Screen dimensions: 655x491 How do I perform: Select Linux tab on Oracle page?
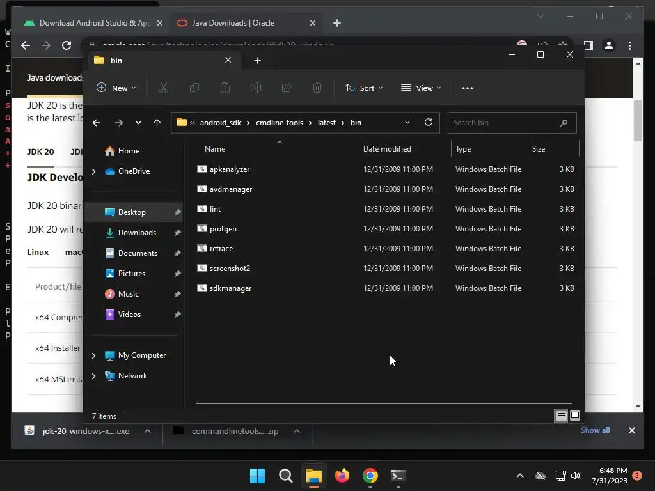click(38, 252)
